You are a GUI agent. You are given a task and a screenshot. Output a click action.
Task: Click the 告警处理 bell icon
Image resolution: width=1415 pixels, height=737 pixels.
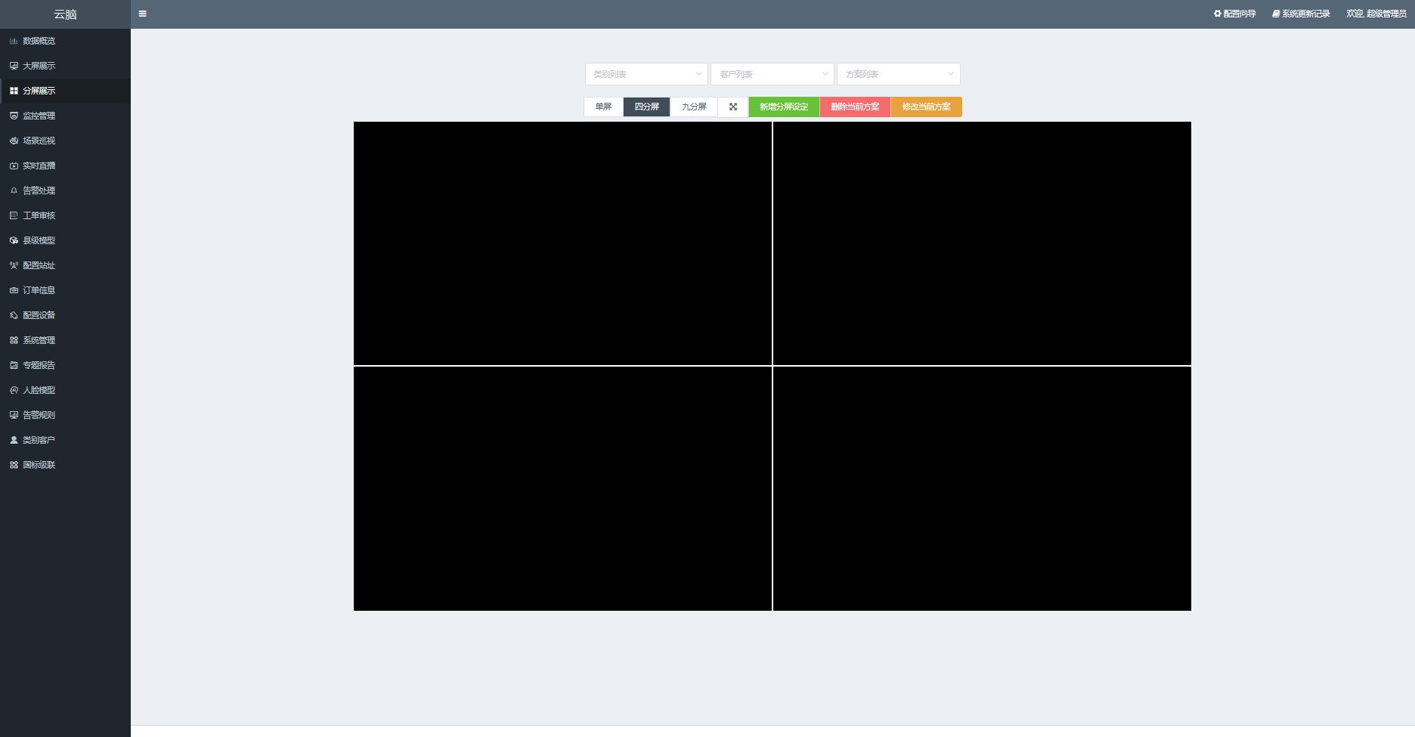click(14, 190)
